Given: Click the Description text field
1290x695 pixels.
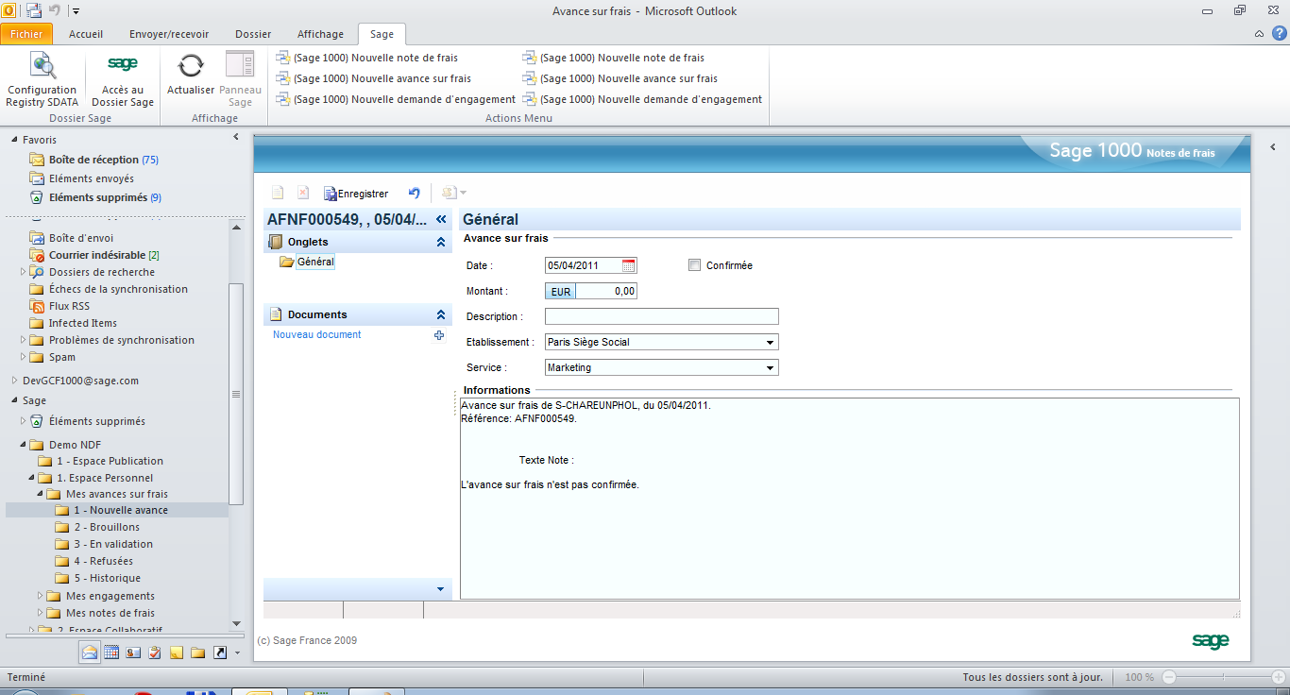Looking at the screenshot, I should pos(662,316).
